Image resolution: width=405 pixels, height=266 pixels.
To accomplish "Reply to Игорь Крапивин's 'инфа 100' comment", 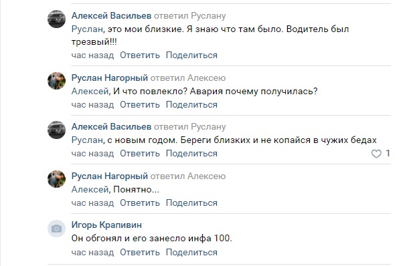I will point(140,253).
